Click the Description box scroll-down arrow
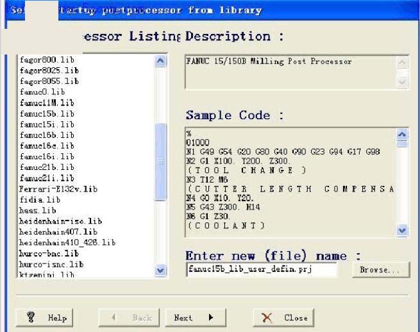The width and height of the screenshot is (420, 332). (402, 81)
